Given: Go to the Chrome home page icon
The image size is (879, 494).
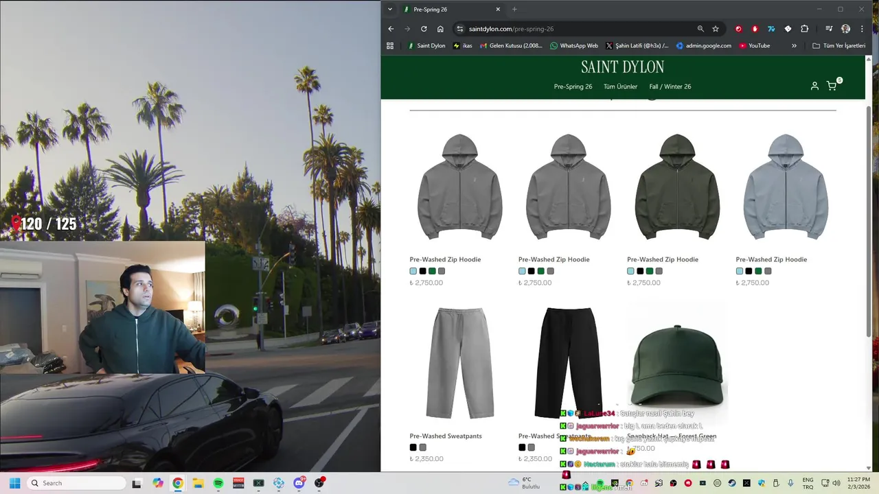Looking at the screenshot, I should 440,29.
